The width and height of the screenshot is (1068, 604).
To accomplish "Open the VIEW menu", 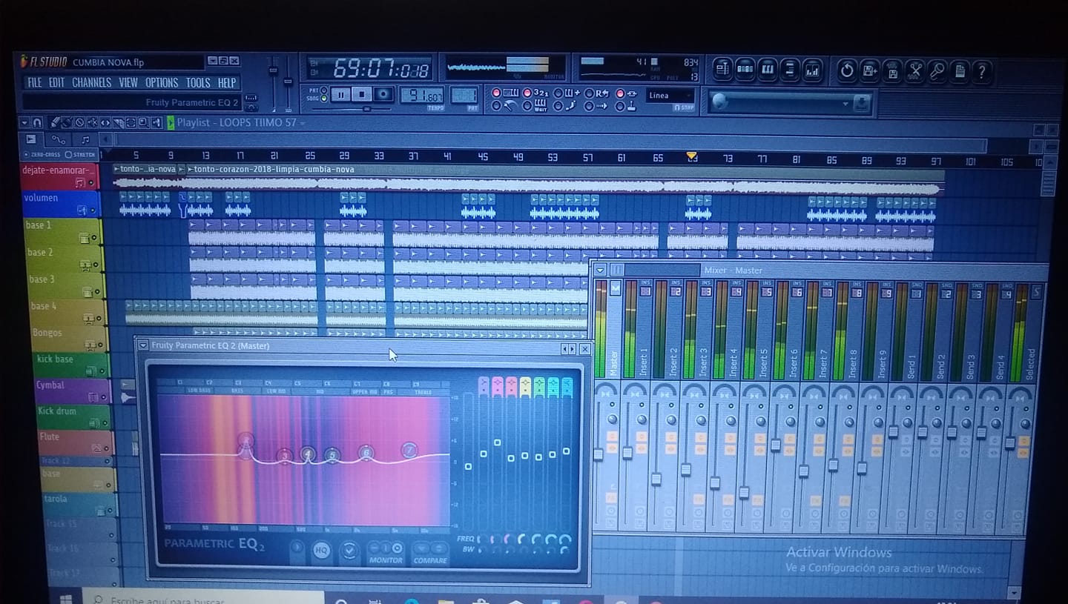I will click(128, 82).
